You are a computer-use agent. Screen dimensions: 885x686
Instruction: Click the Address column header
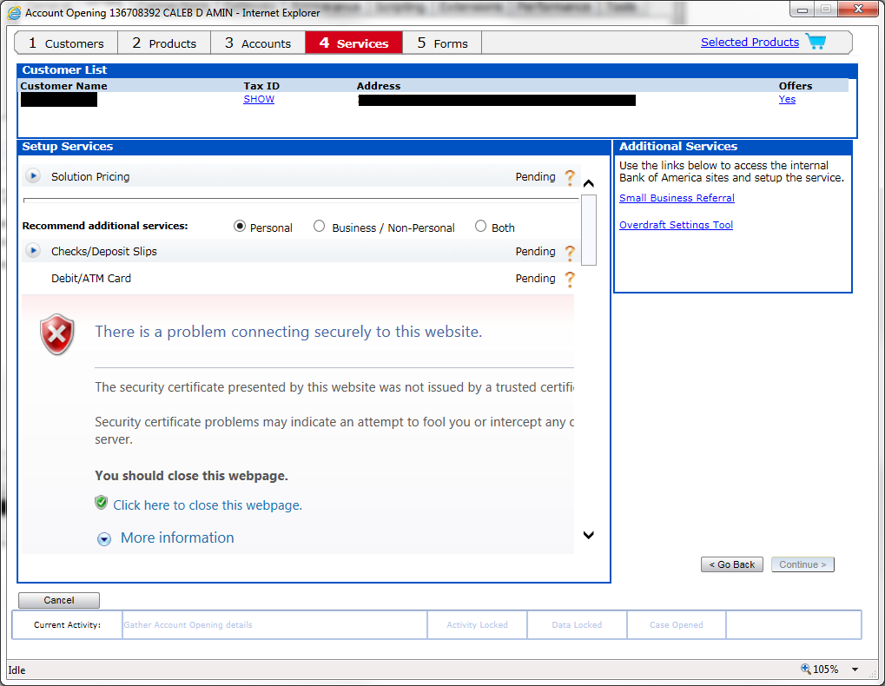(378, 86)
